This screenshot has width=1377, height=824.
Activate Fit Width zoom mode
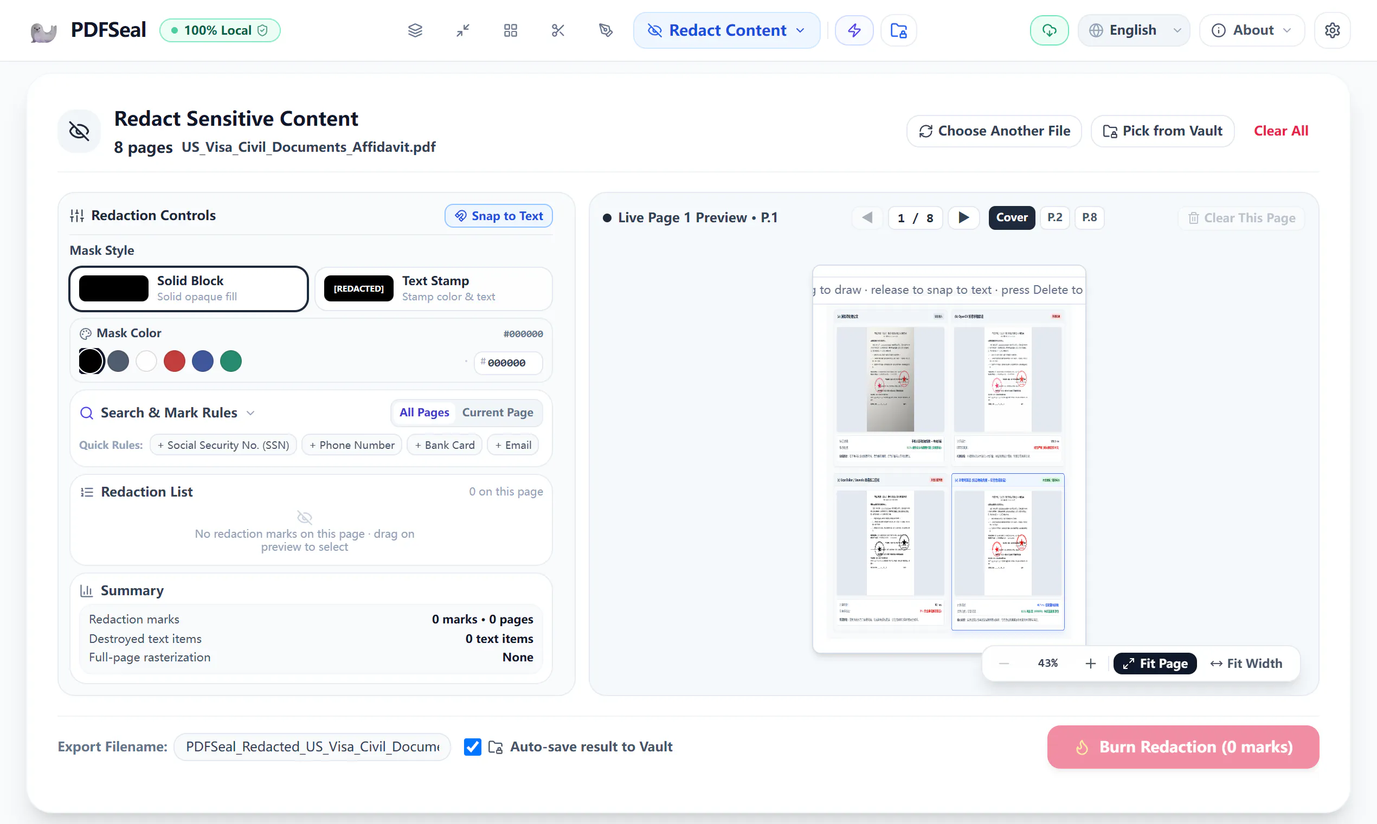pos(1246,664)
